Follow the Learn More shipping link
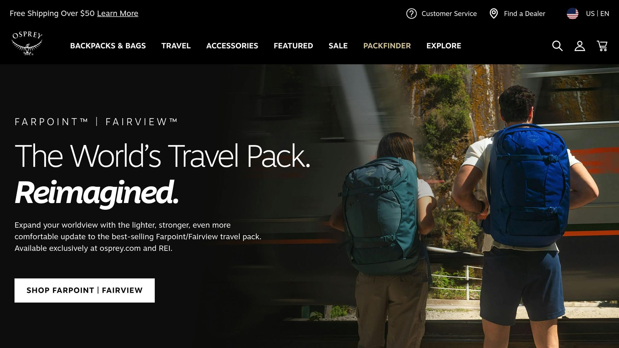The height and width of the screenshot is (348, 619). (118, 13)
